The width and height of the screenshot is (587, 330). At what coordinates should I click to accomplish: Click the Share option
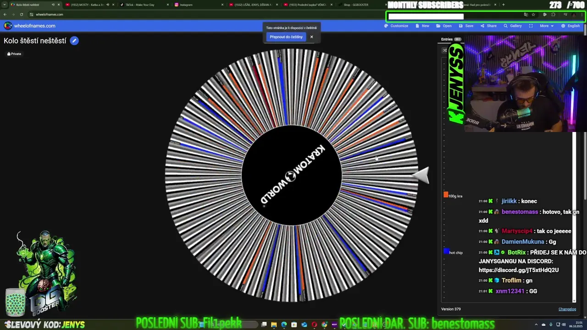point(488,26)
